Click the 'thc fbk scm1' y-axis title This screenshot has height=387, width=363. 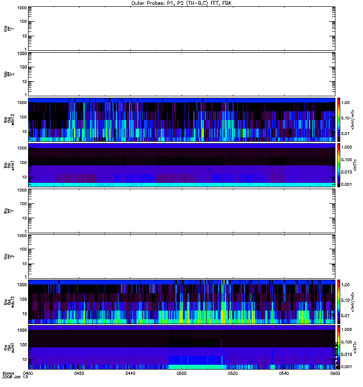click(9, 347)
